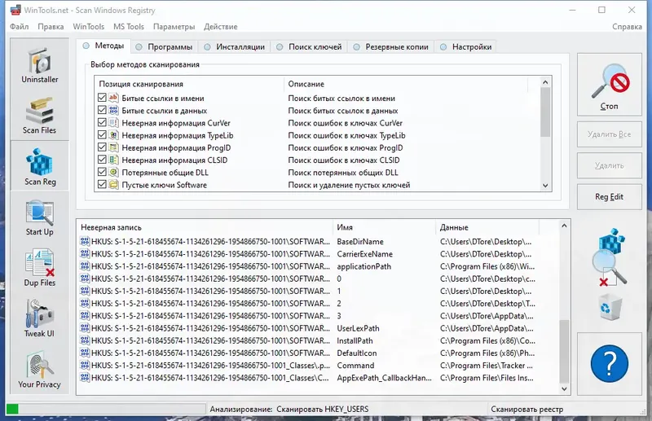The height and width of the screenshot is (421, 652).
Task: Click the icon next to Битые ссылки в имени
Action: [113, 98]
